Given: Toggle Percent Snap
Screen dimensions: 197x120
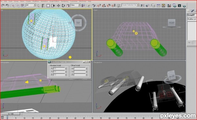Looking at the screenshot, I should pyautogui.click(x=109, y=6).
